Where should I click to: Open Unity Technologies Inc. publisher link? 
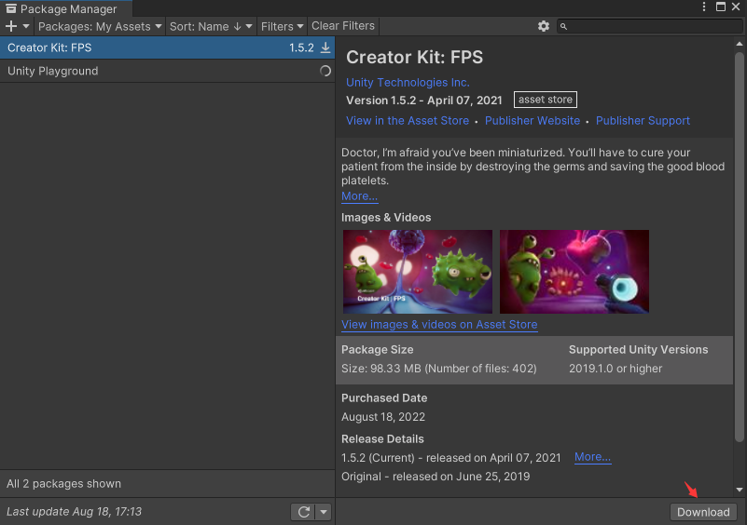pos(408,82)
